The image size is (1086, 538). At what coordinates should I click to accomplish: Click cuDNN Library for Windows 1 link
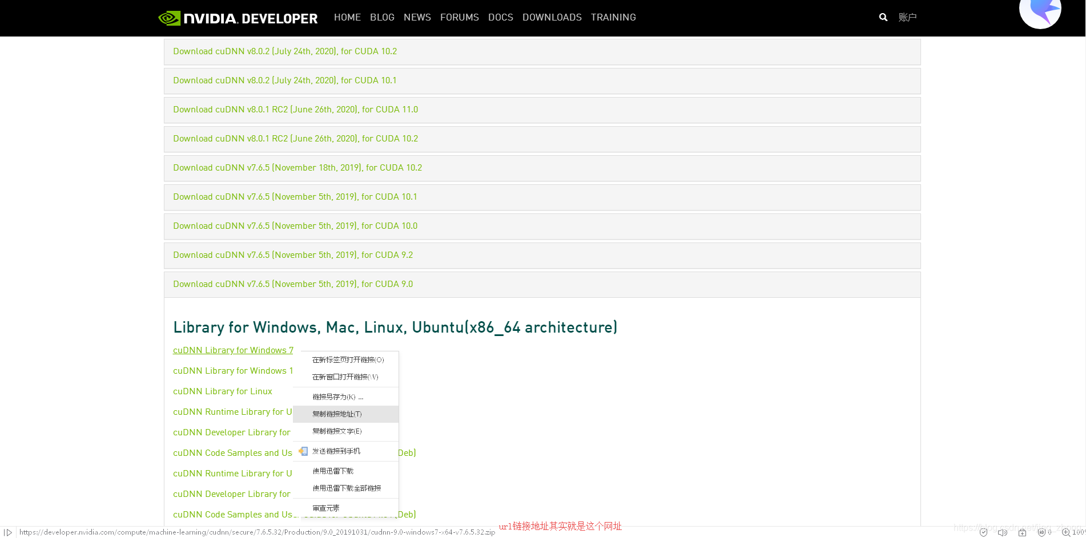[x=233, y=371]
